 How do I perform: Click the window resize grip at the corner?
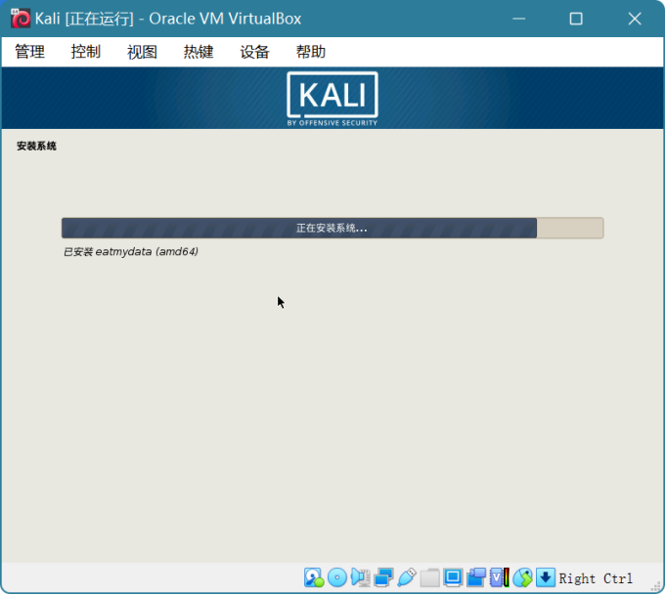pos(656,586)
